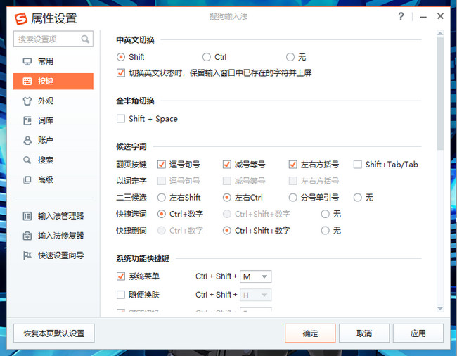Image resolution: width=457 pixels, height=356 pixels.
Task: Click the 全半角切换 section heading
Action: pyautogui.click(x=135, y=101)
